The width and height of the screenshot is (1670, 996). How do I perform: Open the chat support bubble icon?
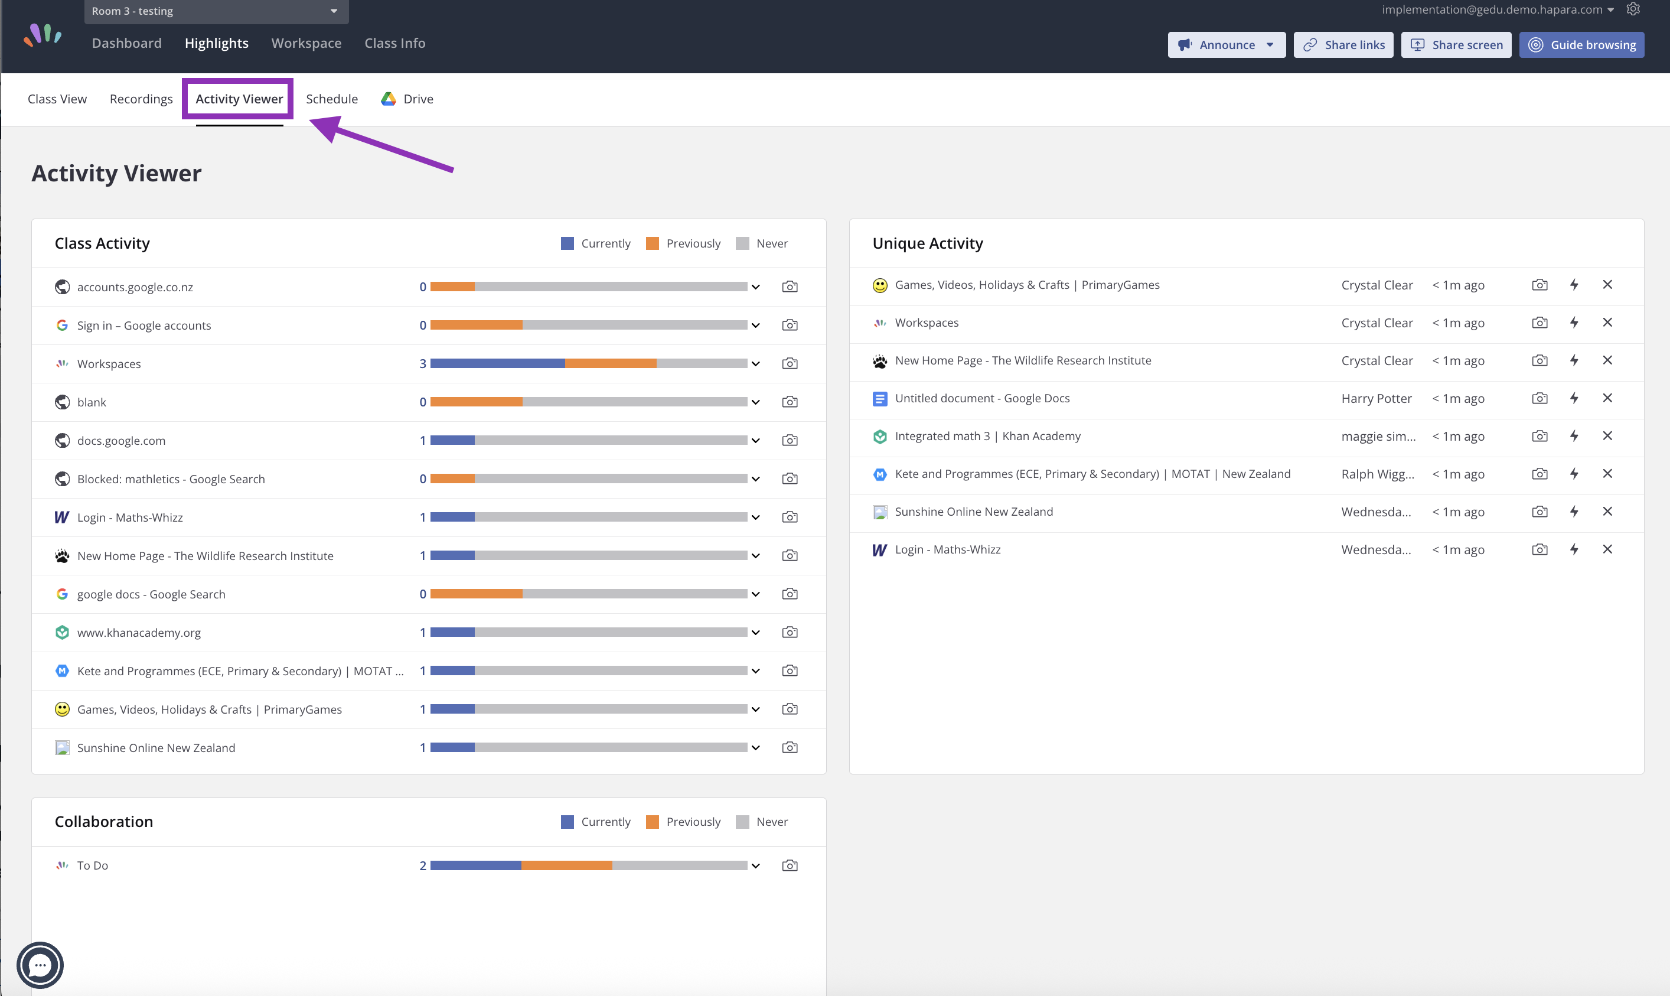pyautogui.click(x=40, y=965)
